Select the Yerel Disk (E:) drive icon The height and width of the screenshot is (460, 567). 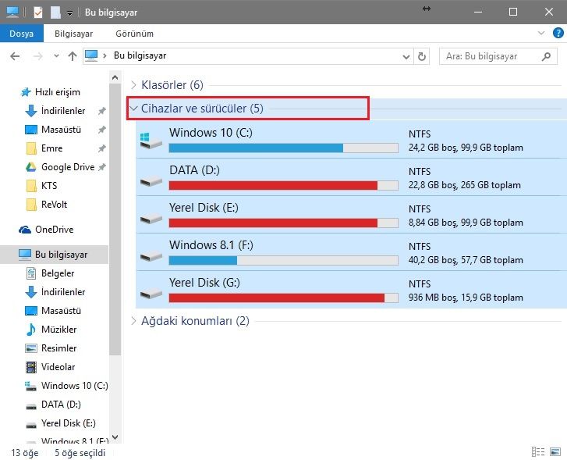pyautogui.click(x=151, y=219)
